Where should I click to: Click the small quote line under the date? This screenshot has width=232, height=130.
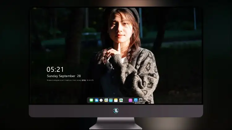pyautogui.click(x=70, y=80)
